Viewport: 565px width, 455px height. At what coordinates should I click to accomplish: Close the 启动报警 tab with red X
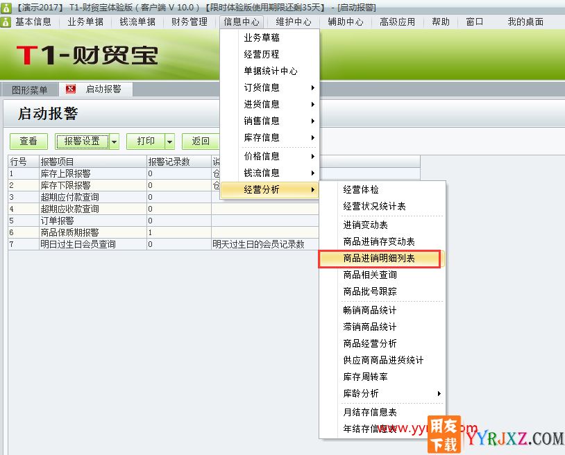(x=71, y=89)
